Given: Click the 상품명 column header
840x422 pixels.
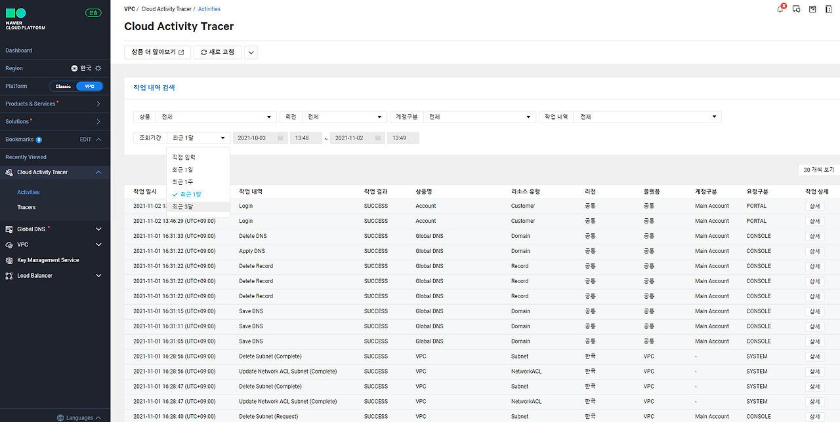Looking at the screenshot, I should click(425, 191).
